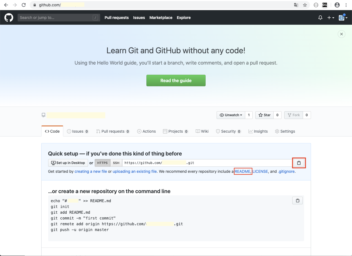Open the Chrome three-dot menu
Screen dimensions: 352x256
coord(346,5)
